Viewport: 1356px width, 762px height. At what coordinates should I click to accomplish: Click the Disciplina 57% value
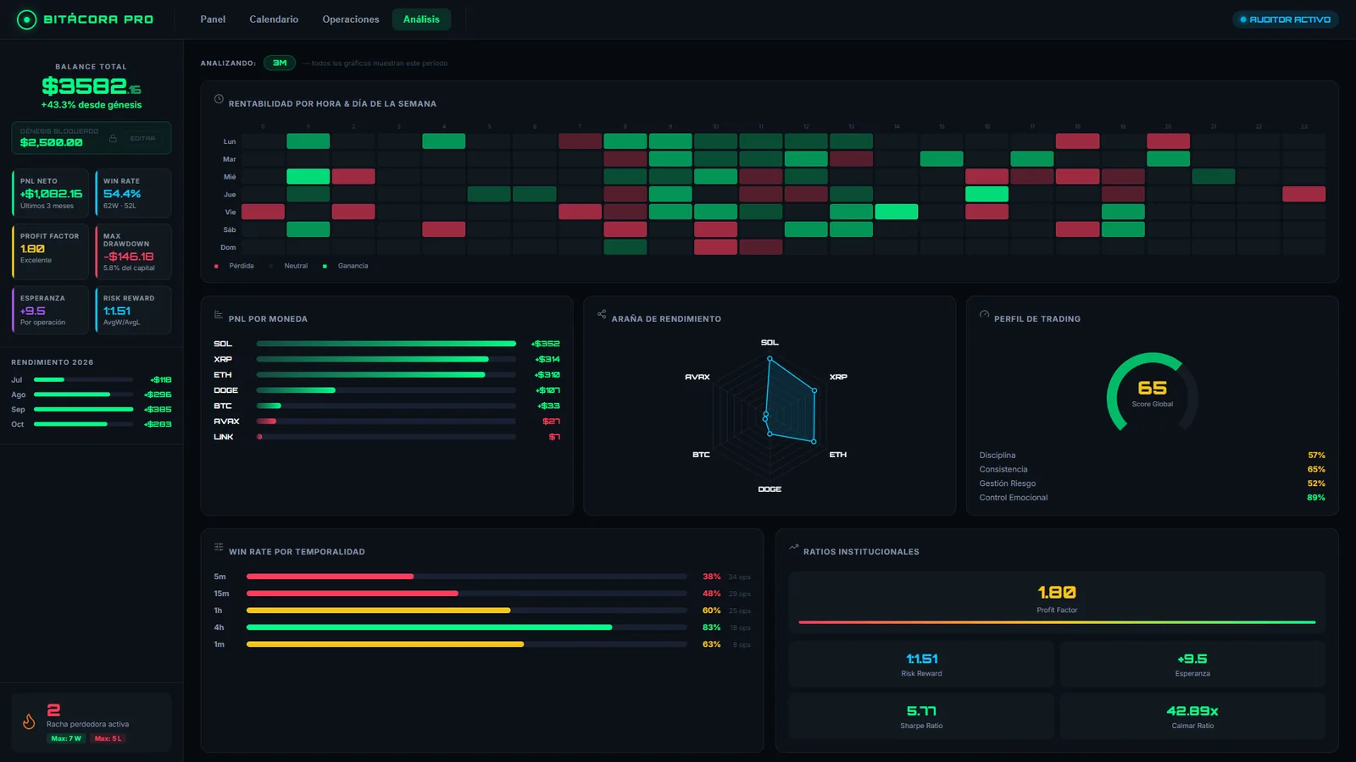tap(1316, 456)
